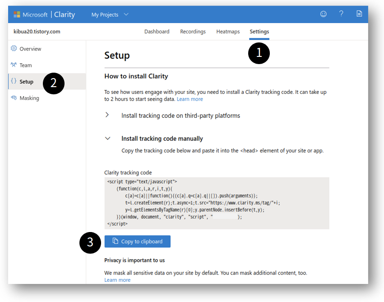Open the My Projects dropdown
384x302 pixels.
110,14
